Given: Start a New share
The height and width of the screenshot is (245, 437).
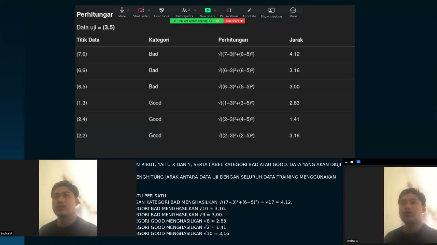Looking at the screenshot, I should (x=208, y=13).
